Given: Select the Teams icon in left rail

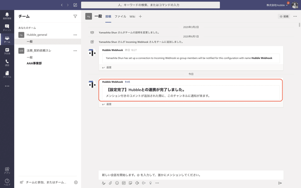Looking at the screenshot, I should [x=7, y=39].
